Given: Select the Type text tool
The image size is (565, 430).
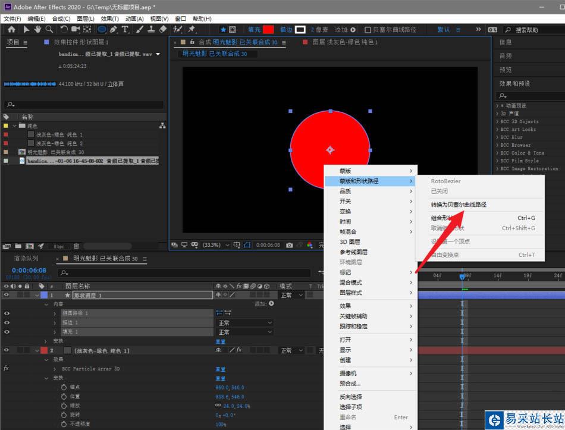Looking at the screenshot, I should coord(125,30).
